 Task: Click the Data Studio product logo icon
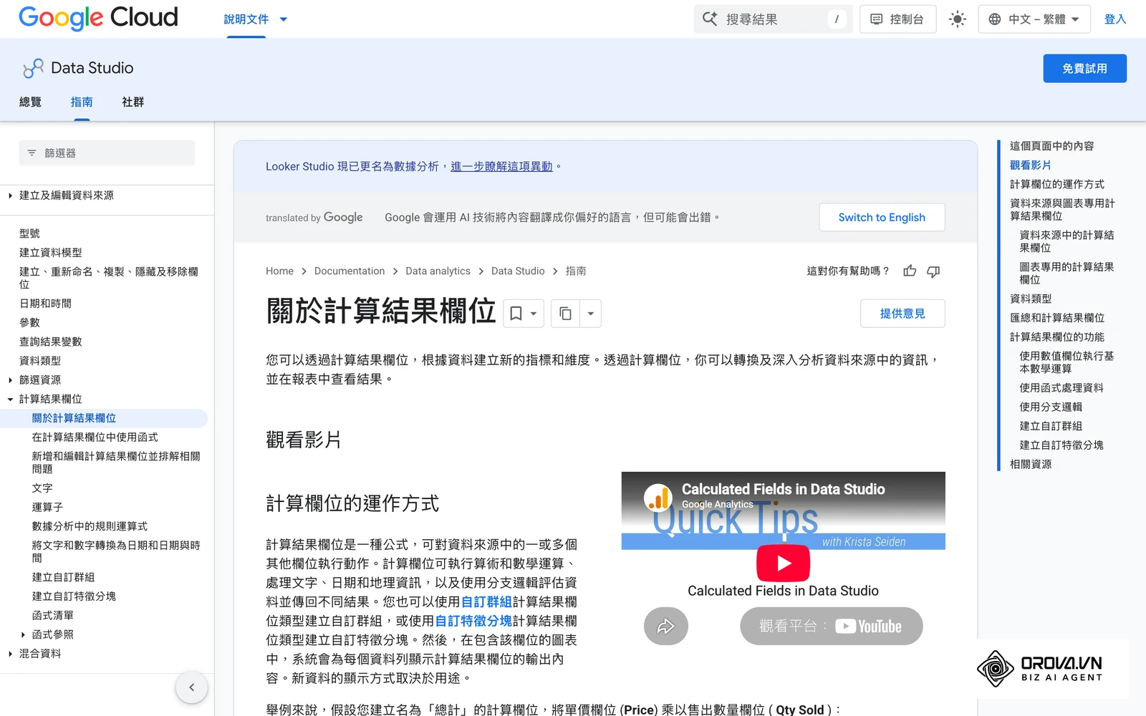pyautogui.click(x=33, y=68)
